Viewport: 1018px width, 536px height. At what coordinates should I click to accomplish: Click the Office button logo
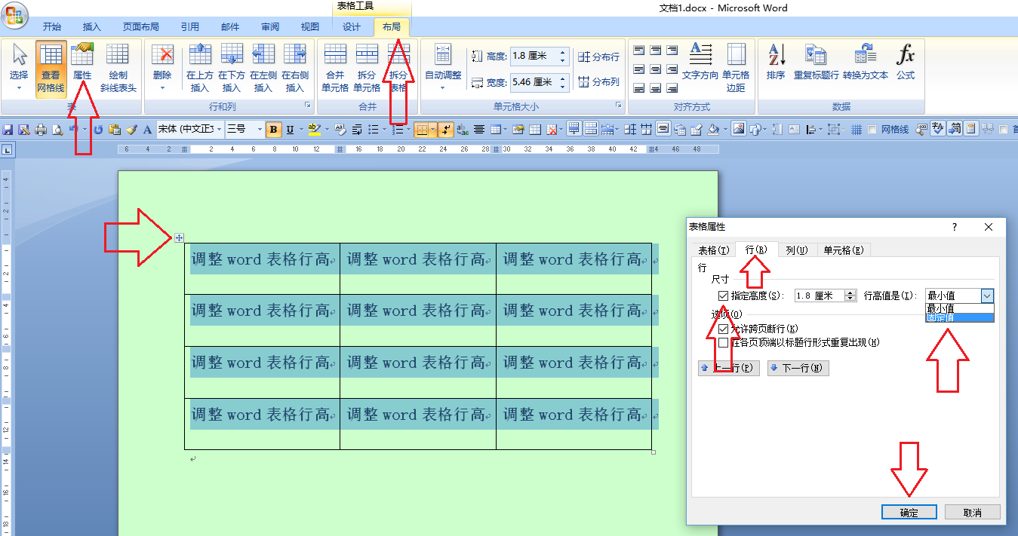coord(15,14)
